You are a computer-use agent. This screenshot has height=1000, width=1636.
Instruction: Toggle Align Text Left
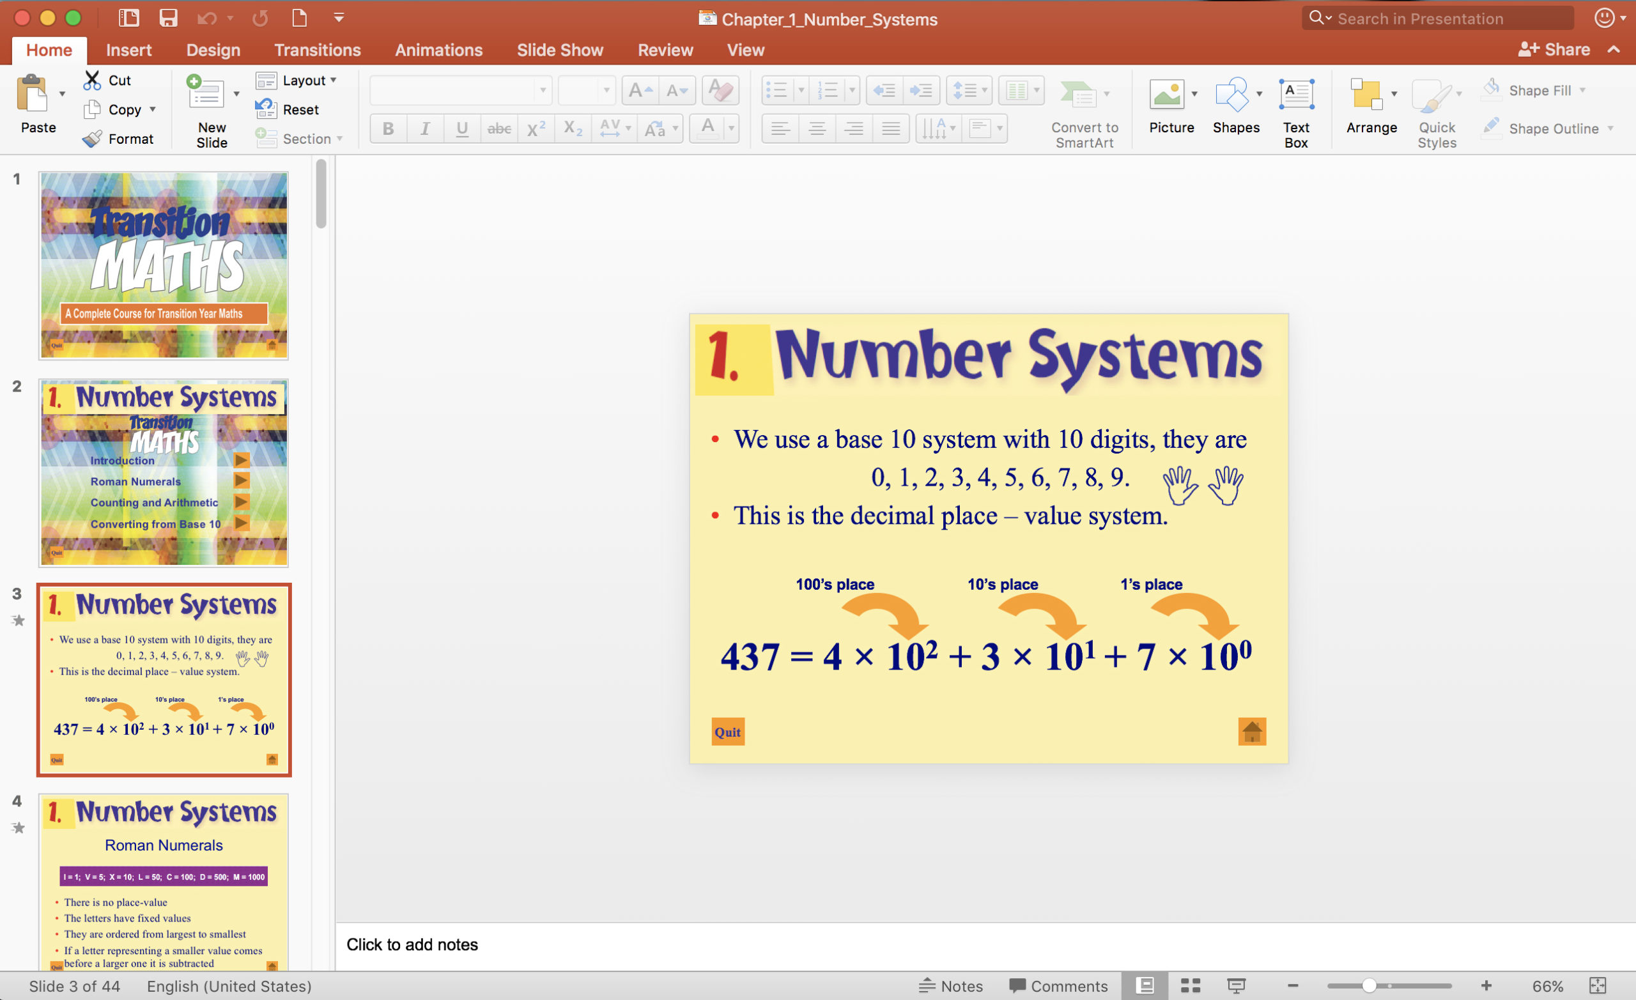pyautogui.click(x=780, y=128)
